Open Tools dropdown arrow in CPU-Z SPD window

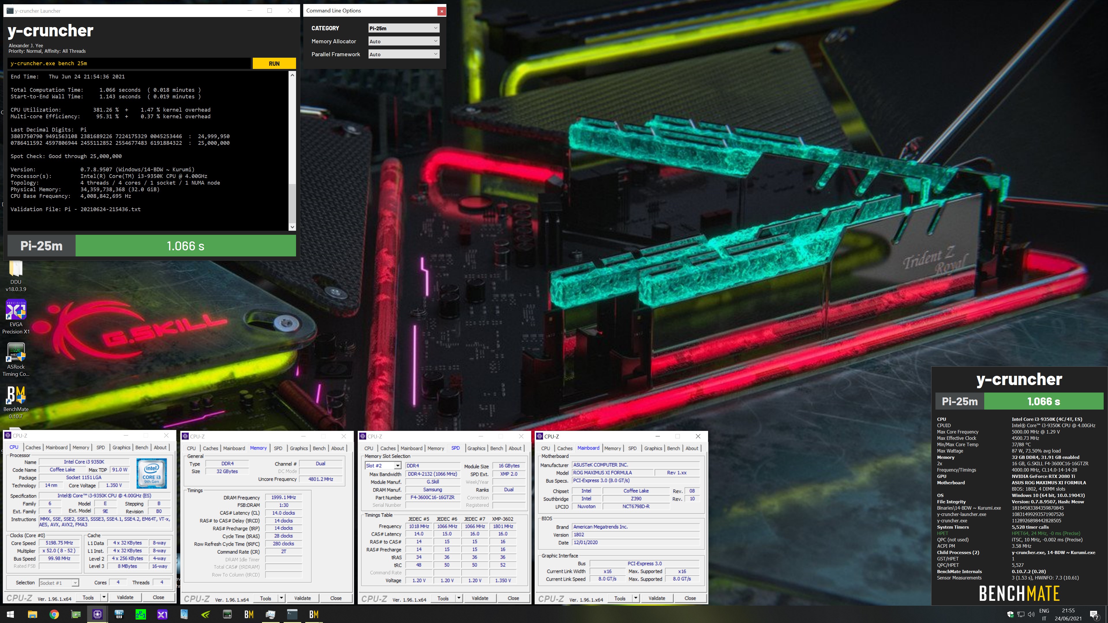[458, 598]
